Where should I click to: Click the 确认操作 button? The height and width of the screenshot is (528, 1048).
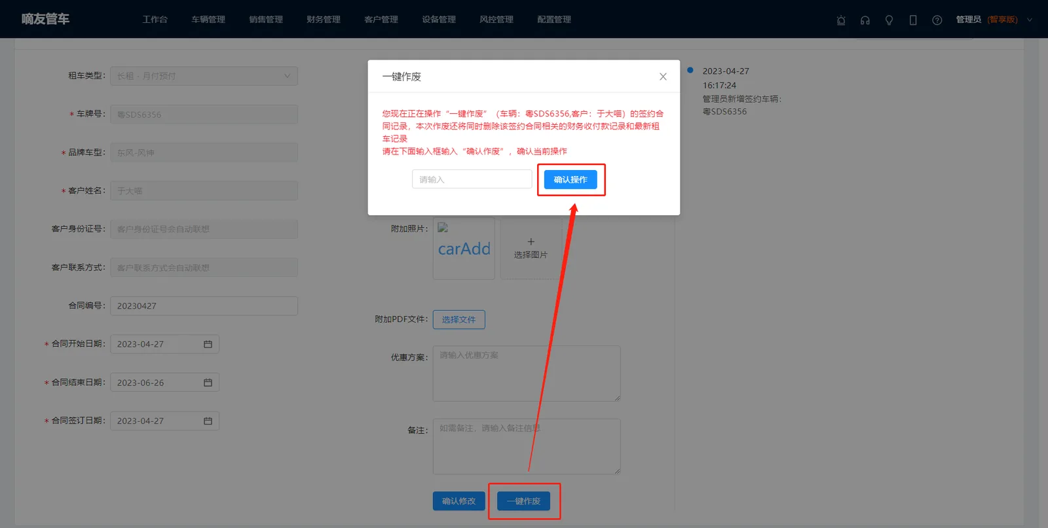571,179
